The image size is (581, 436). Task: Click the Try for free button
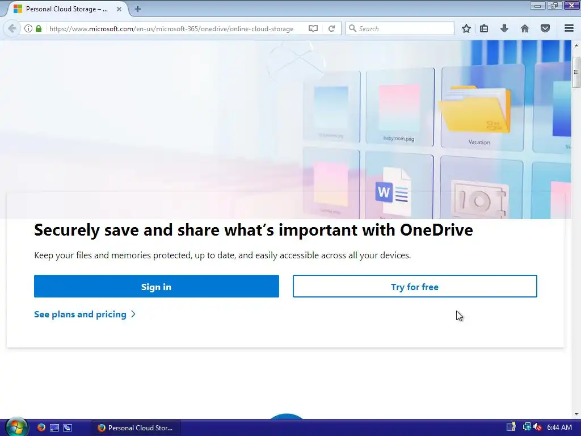click(x=415, y=286)
